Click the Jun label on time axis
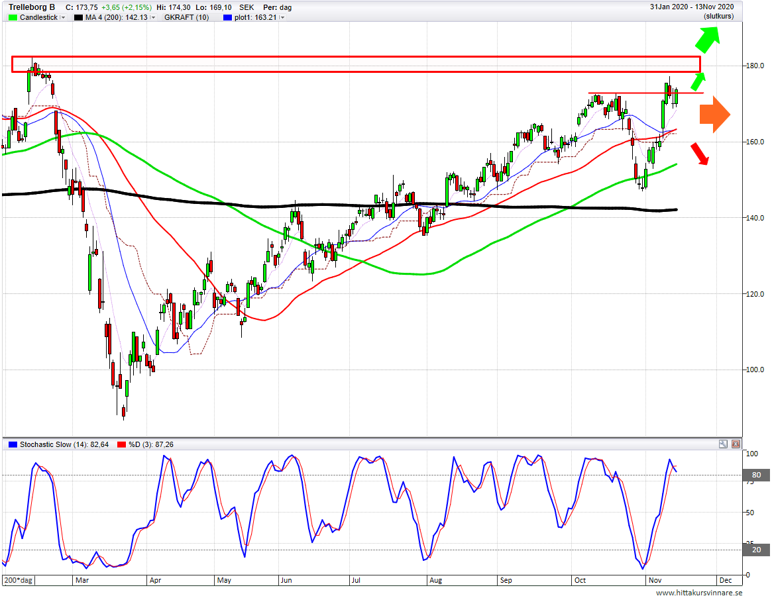The width and height of the screenshot is (772, 596). coord(286,580)
